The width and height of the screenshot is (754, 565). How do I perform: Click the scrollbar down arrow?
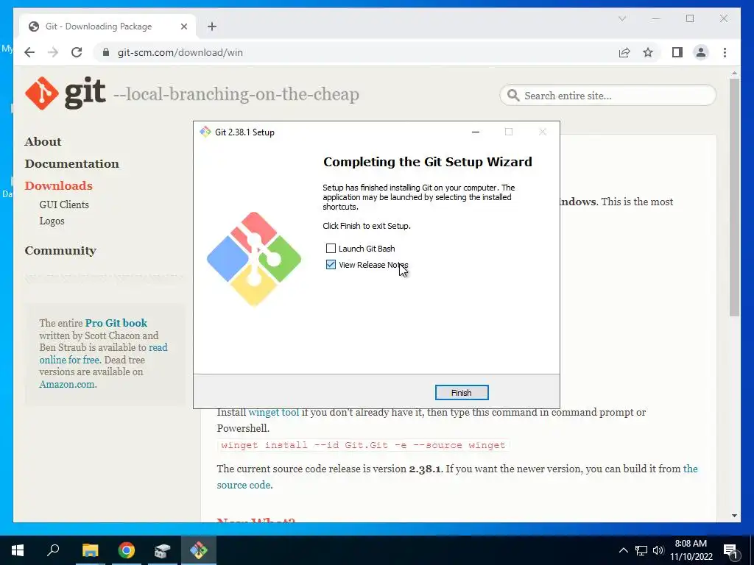[x=734, y=516]
